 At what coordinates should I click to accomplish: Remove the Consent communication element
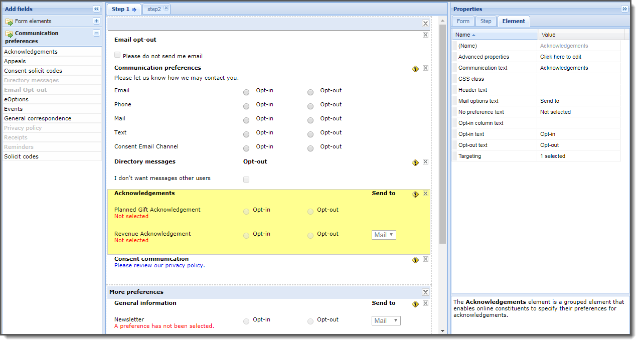[x=425, y=259]
